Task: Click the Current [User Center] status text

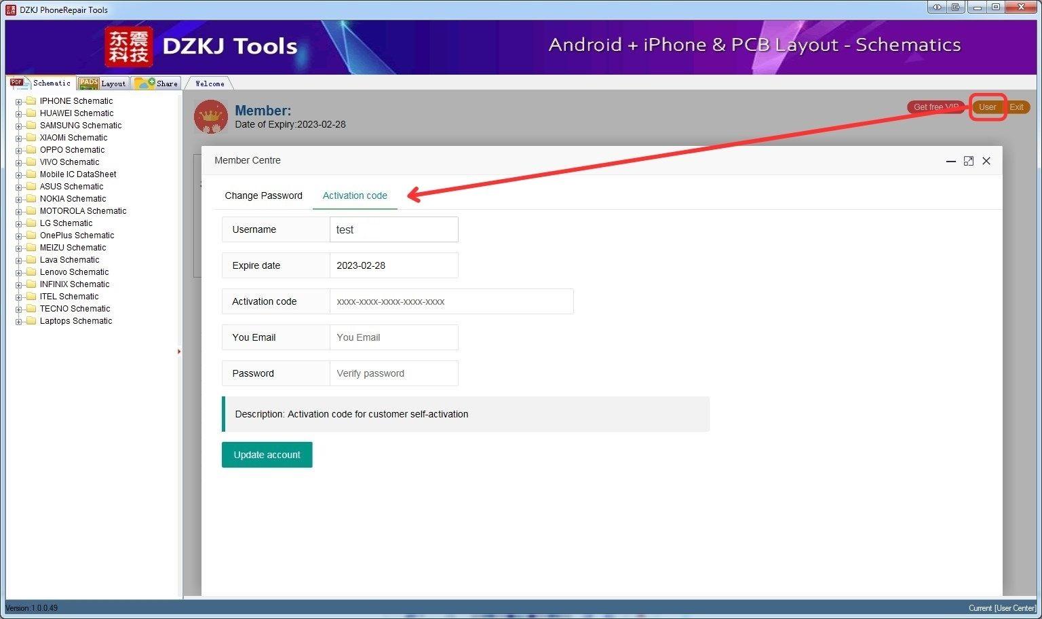Action: [x=1002, y=608]
